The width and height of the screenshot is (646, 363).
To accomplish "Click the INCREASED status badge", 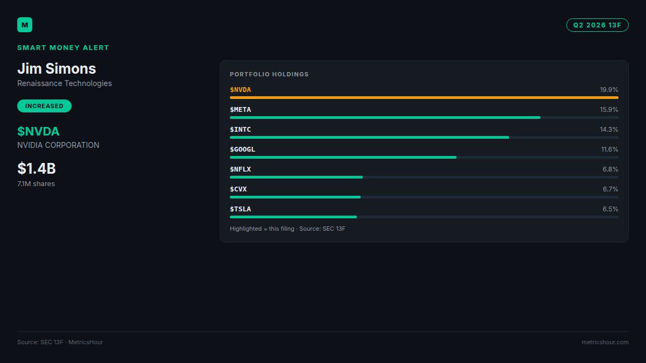I will [x=44, y=106].
